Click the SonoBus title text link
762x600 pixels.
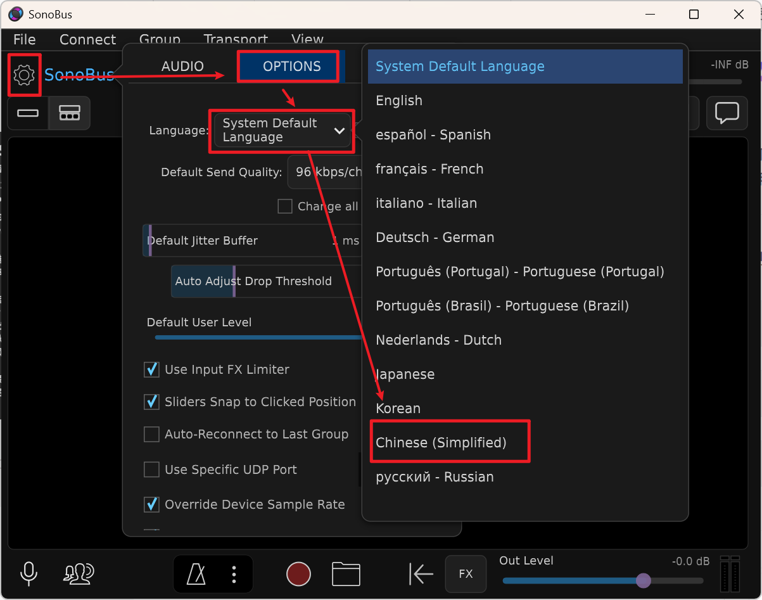coord(79,75)
